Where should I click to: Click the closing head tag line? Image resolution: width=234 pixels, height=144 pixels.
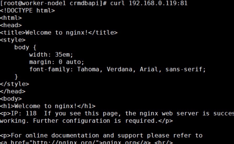coord(13,91)
